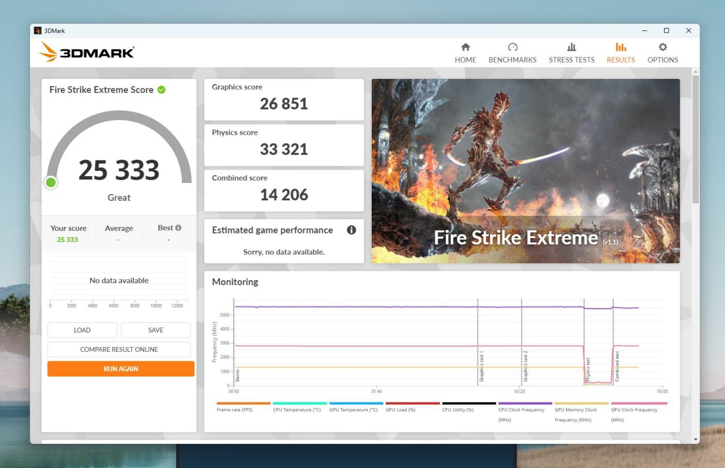Open the Benchmarks gauge icon
This screenshot has height=468, width=725.
pyautogui.click(x=513, y=47)
